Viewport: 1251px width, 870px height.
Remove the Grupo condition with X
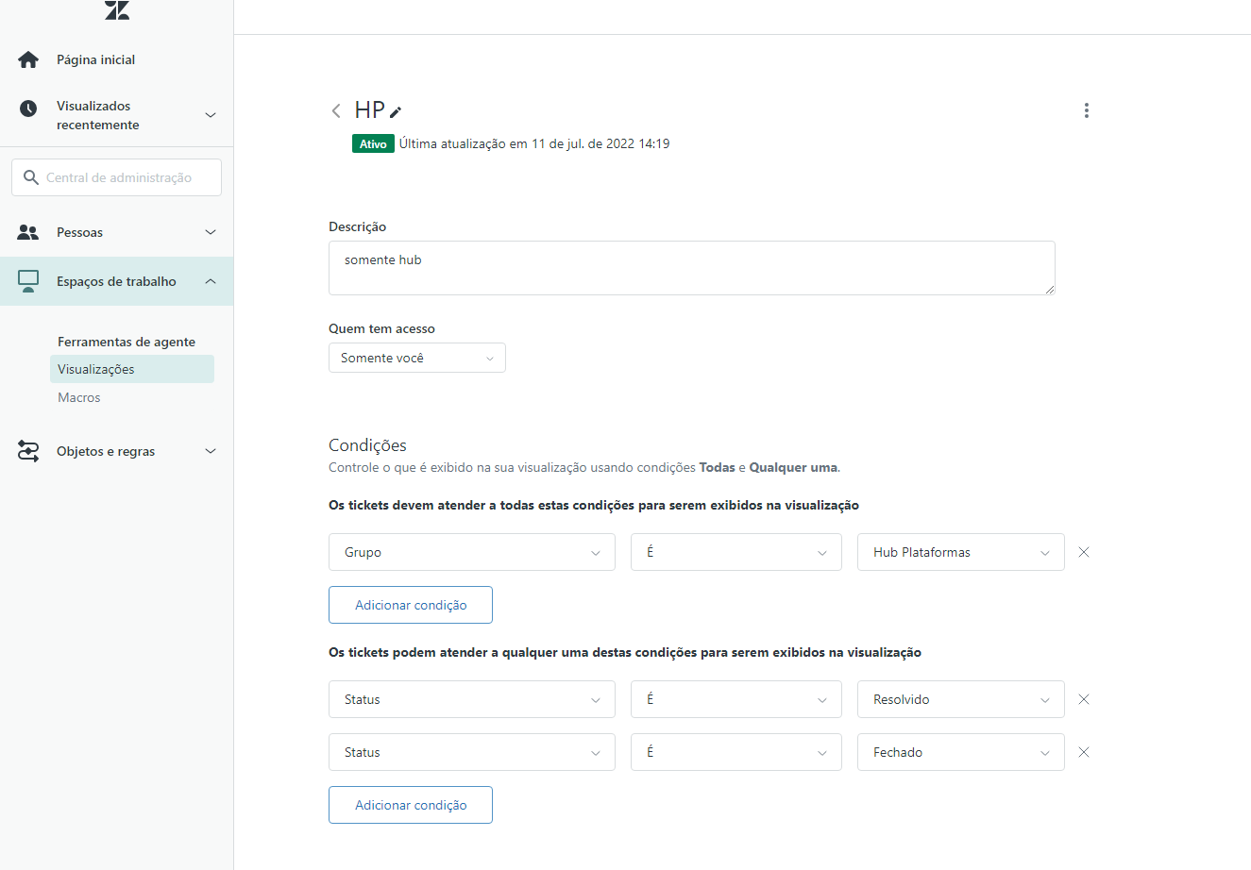click(1084, 552)
